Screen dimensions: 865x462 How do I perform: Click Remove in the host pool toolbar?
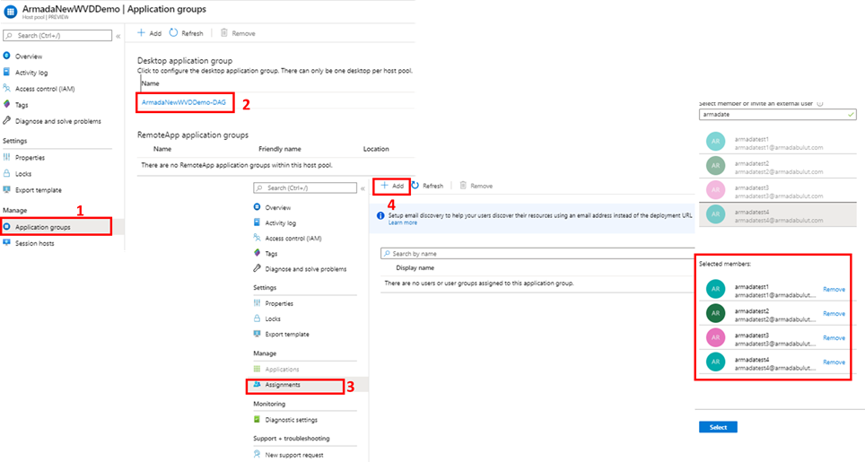tap(238, 33)
